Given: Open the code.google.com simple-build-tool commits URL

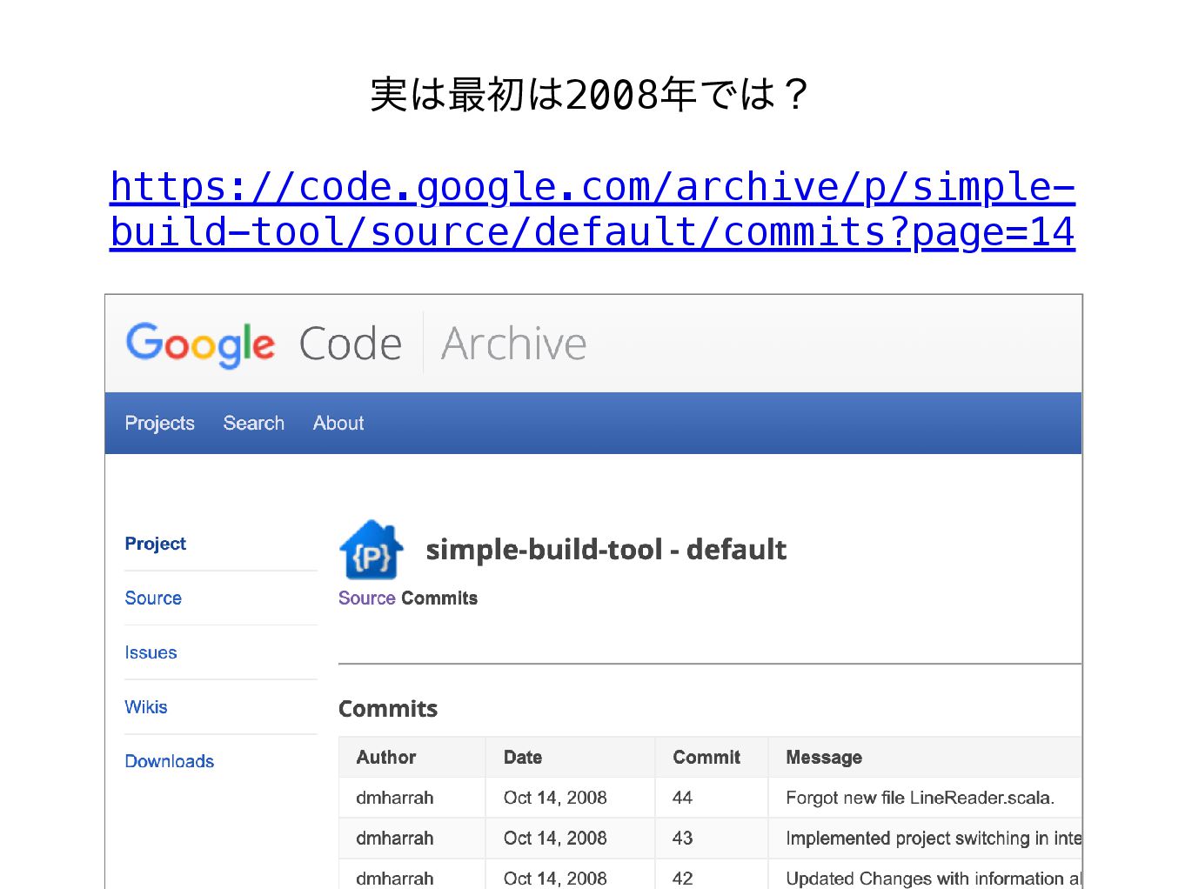Looking at the screenshot, I should click(592, 210).
